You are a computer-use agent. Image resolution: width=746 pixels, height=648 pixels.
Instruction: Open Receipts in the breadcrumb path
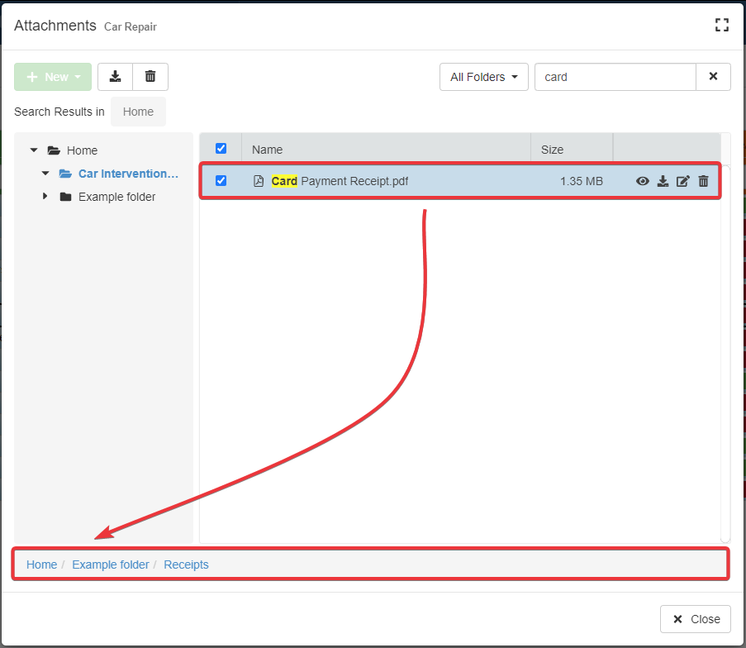pyautogui.click(x=186, y=565)
